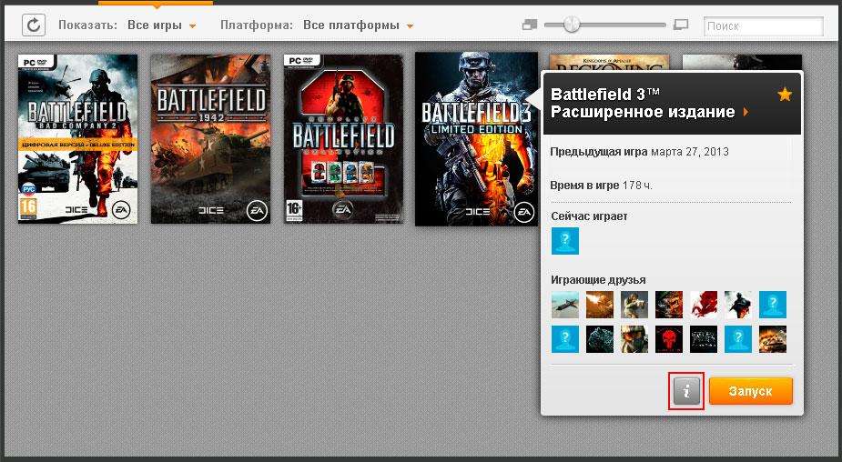
Task: Click the 'Запуск' launch button
Action: pos(750,391)
